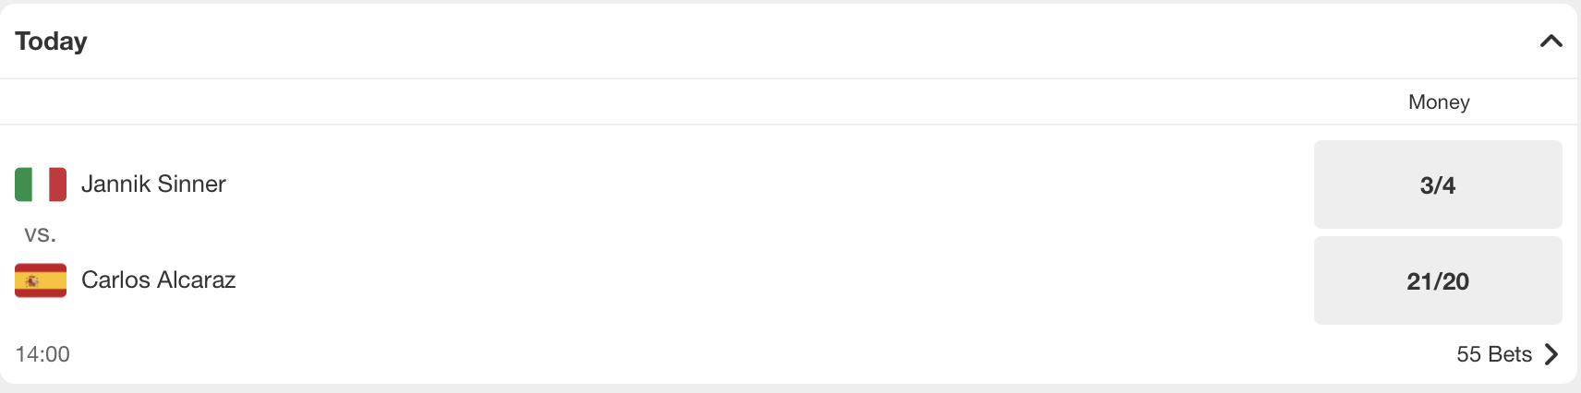
Task: Click the flag next to Alcaraz
Action: pos(41,280)
